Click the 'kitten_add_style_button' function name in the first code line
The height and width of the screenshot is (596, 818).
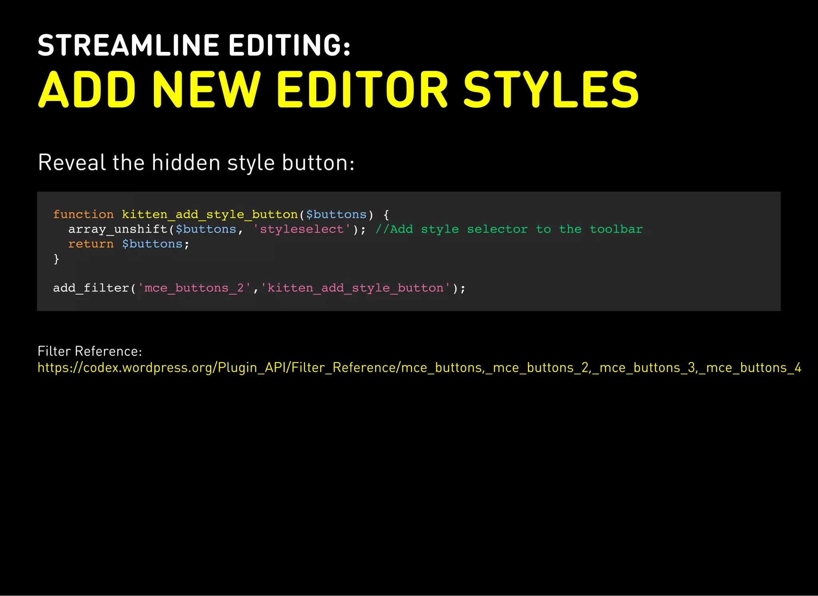pos(210,215)
